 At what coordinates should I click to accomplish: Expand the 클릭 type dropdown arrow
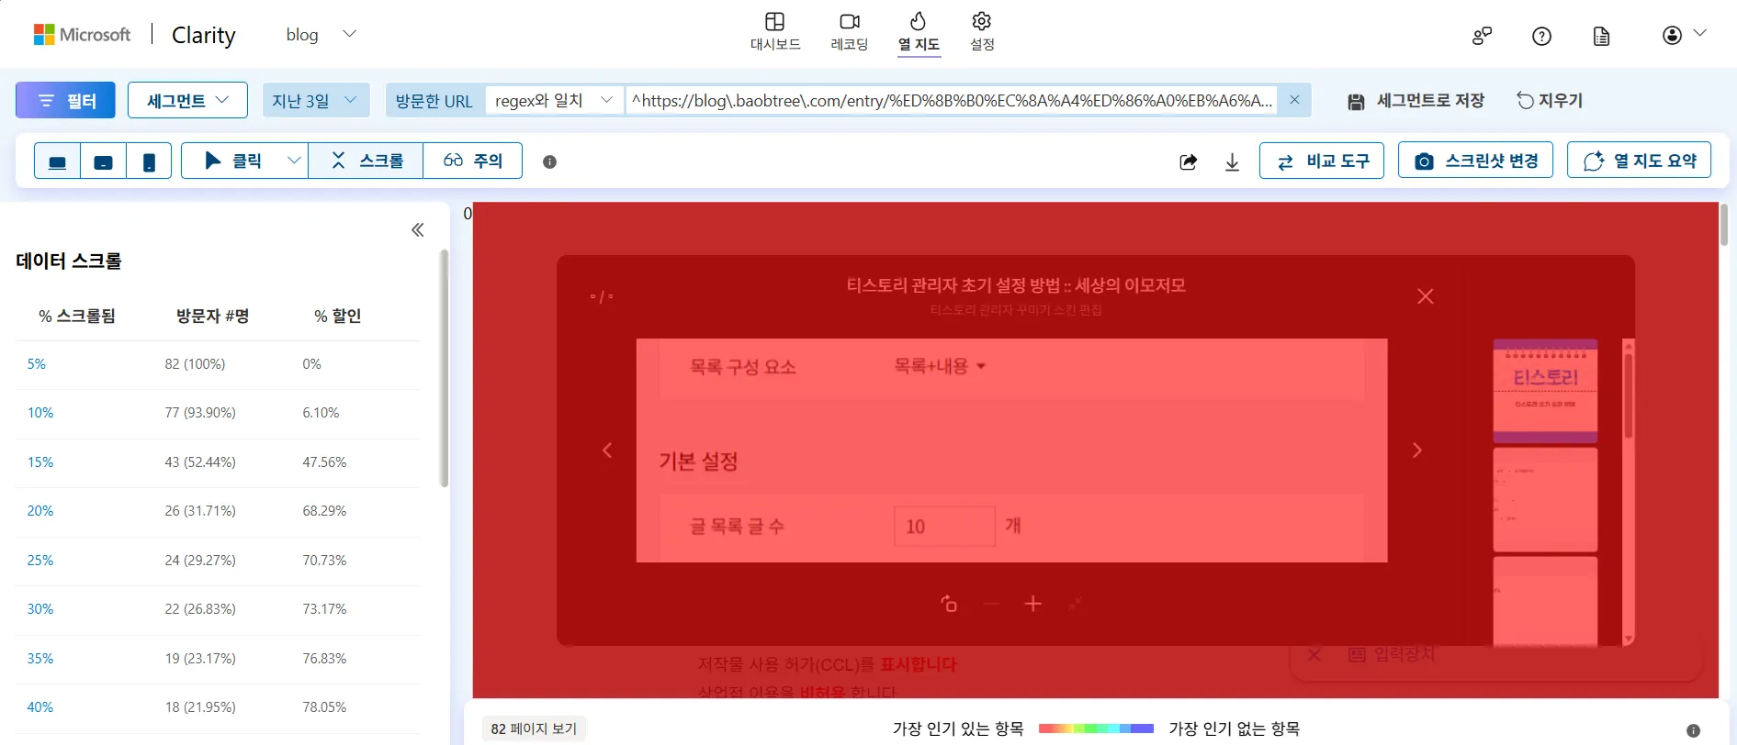pyautogui.click(x=294, y=161)
